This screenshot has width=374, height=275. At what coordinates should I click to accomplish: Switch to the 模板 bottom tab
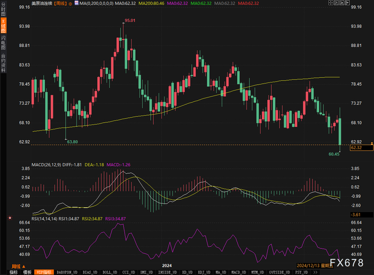[27, 272]
